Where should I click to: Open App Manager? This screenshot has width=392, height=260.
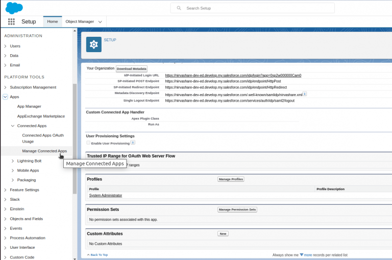[29, 106]
